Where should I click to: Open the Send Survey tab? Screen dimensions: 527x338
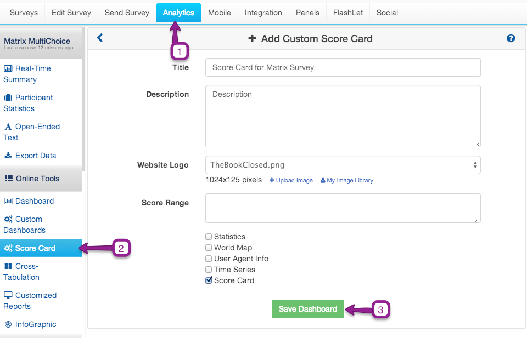[127, 12]
